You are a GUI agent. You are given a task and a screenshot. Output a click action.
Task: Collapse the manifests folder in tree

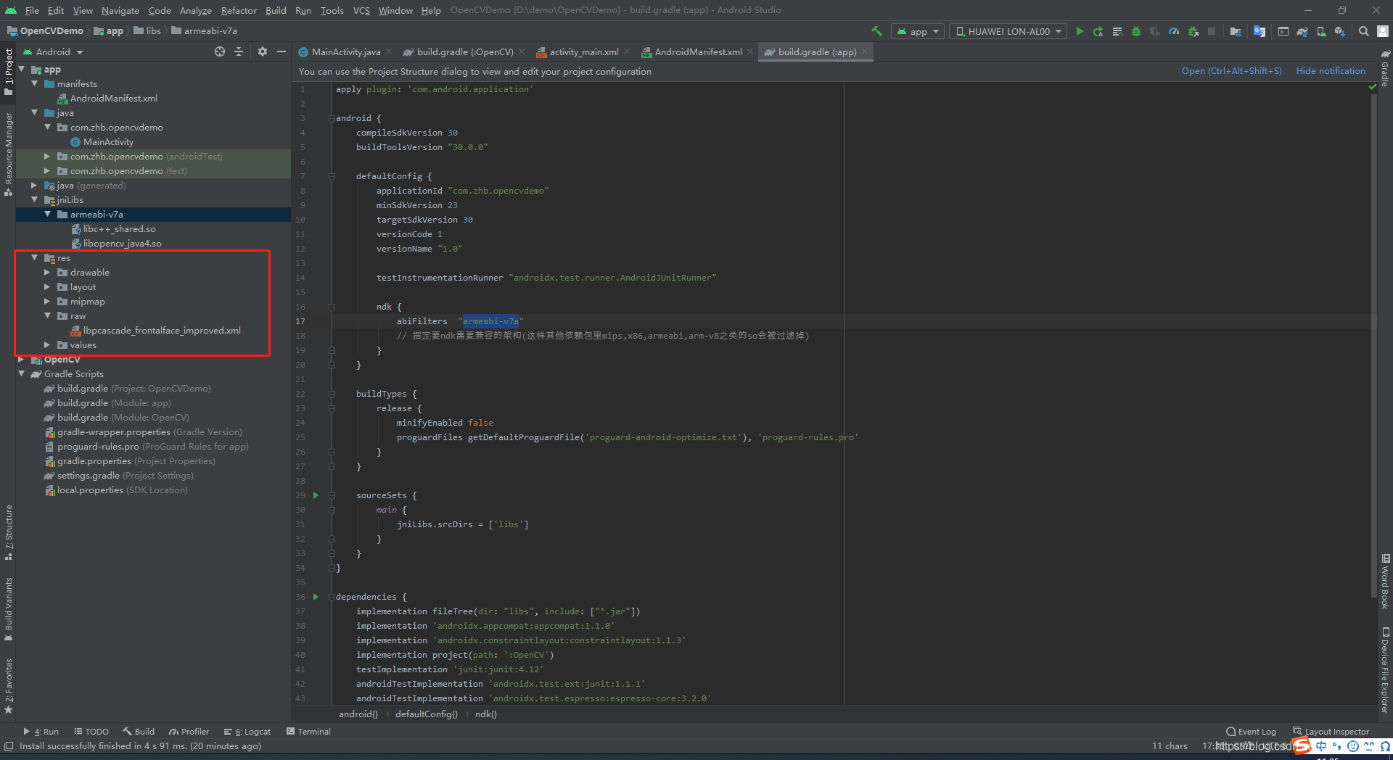coord(34,83)
